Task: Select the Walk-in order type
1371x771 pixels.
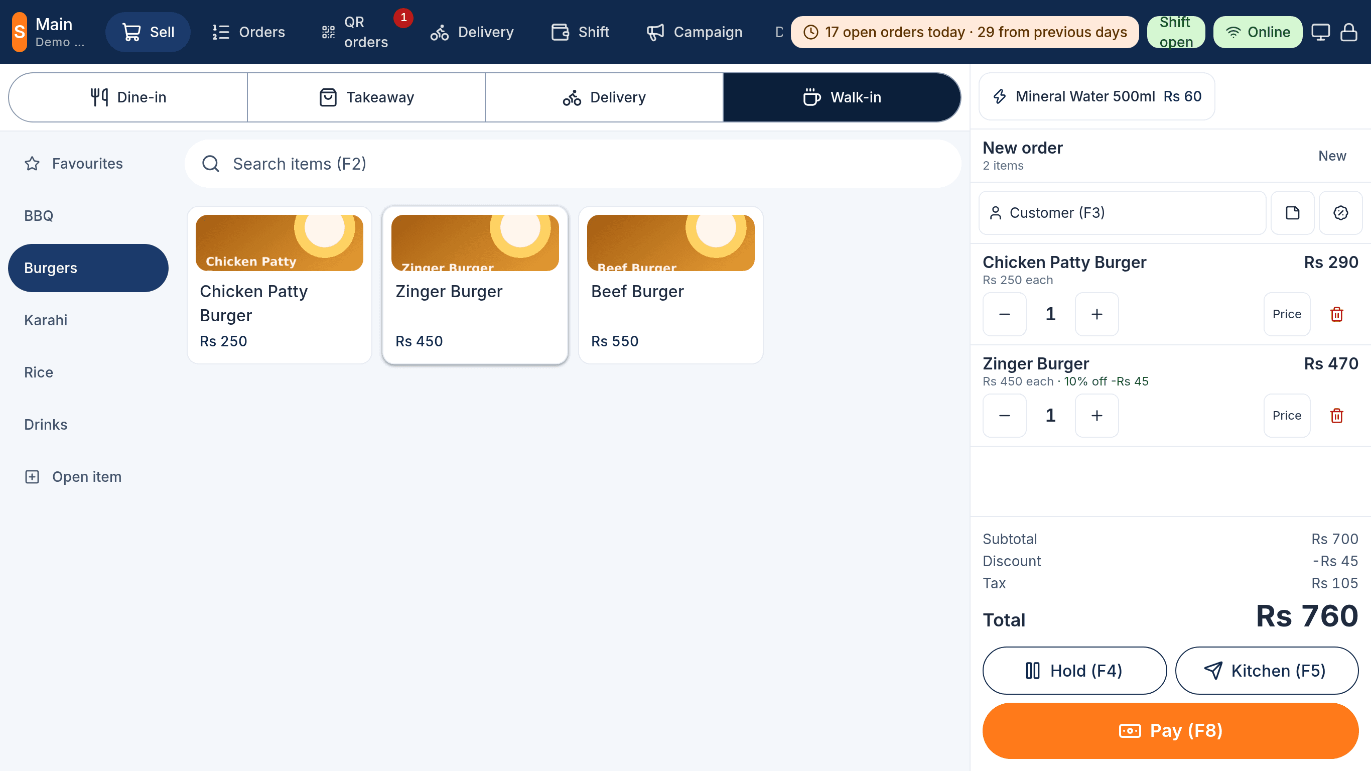Action: tap(842, 97)
